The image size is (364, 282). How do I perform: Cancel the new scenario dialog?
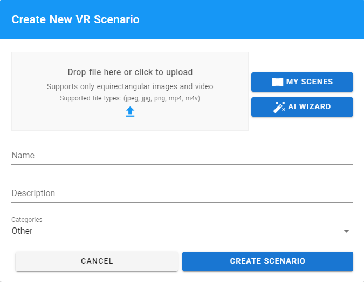point(97,261)
